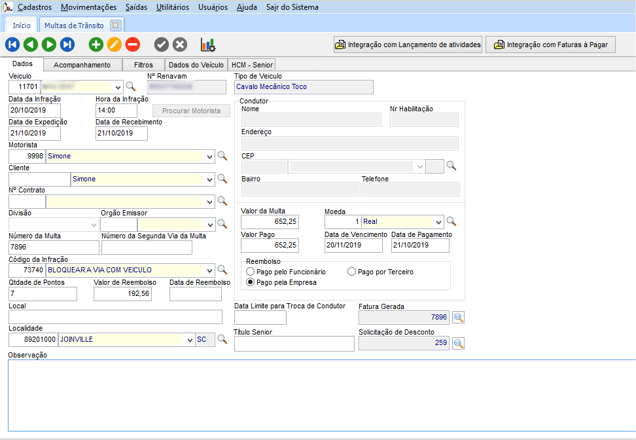The image size is (636, 440).
Task: Go to the first record navigation icon
Action: coord(12,45)
